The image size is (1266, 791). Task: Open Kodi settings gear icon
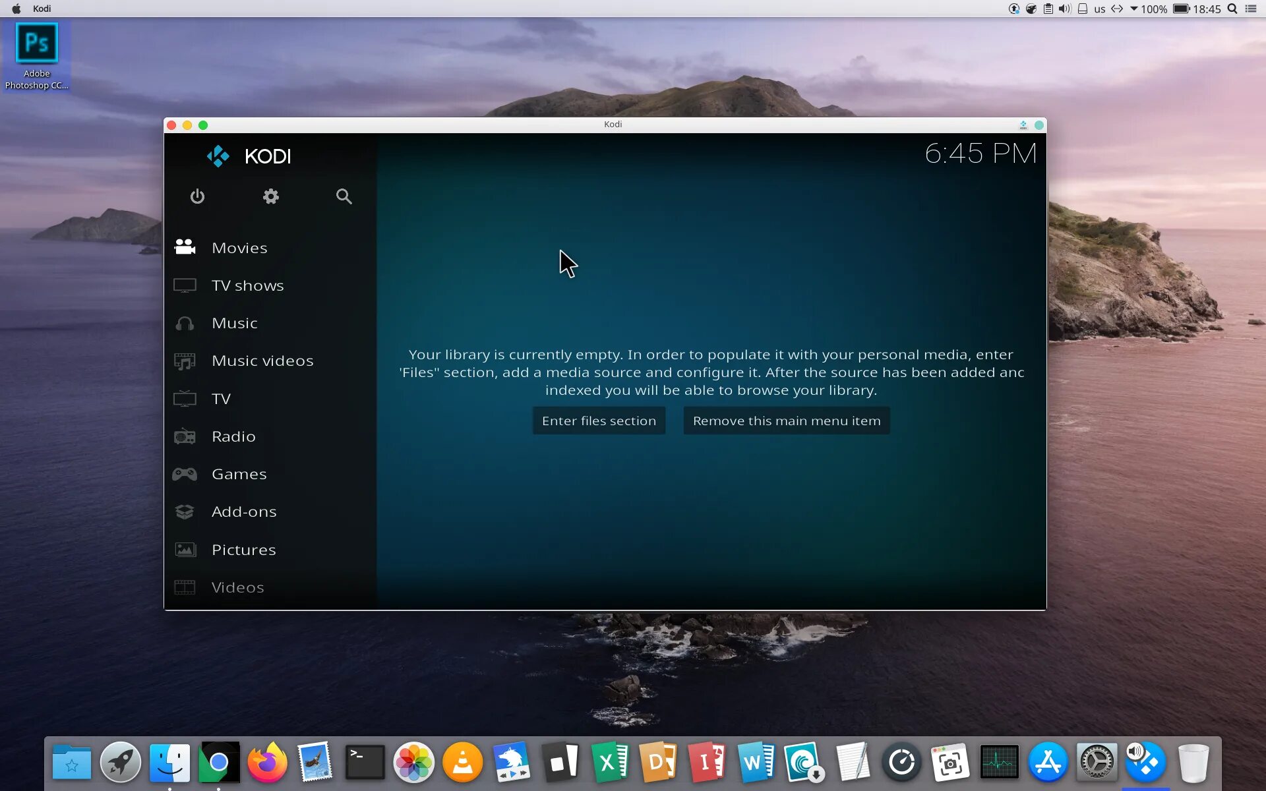270,196
